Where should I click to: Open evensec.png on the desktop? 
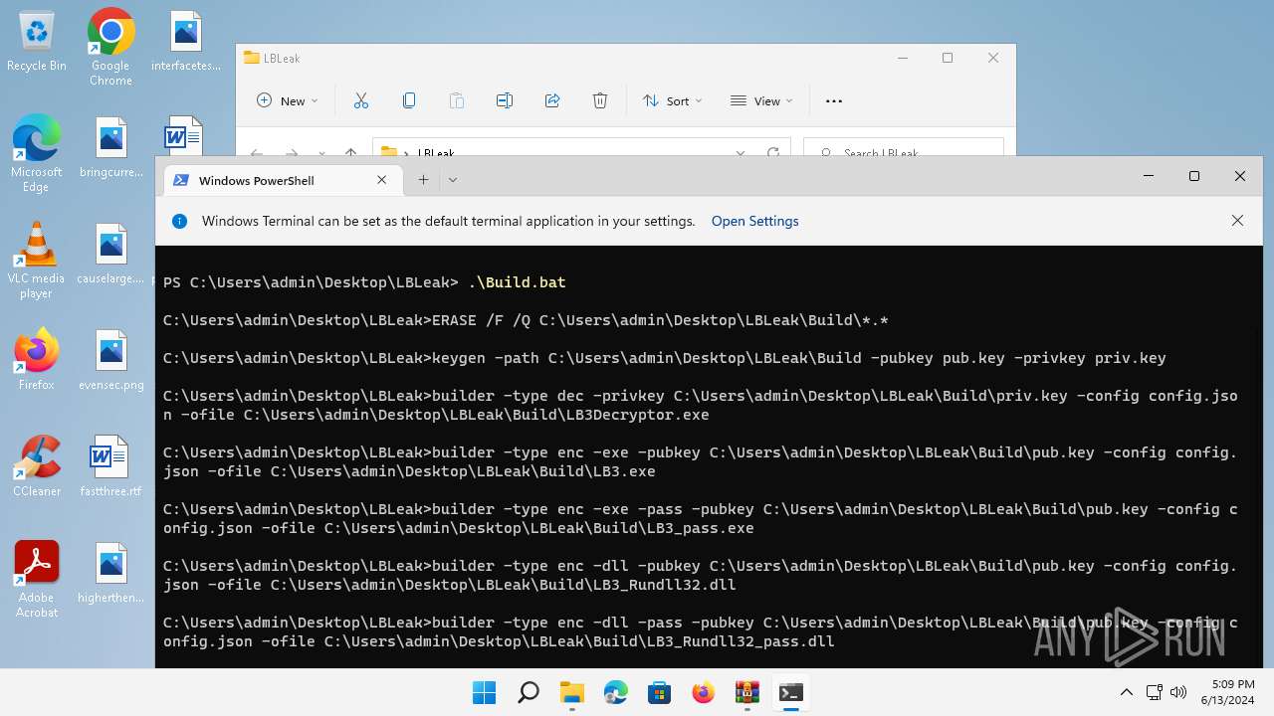tap(110, 360)
